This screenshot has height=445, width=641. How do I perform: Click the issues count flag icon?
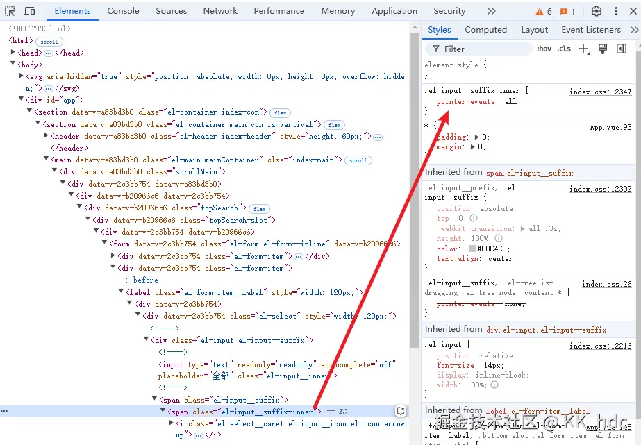[564, 12]
